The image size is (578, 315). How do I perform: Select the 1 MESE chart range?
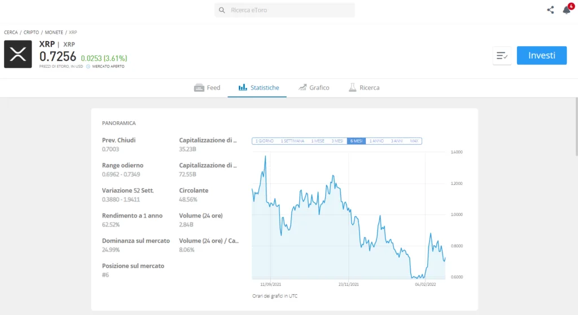[318, 141]
